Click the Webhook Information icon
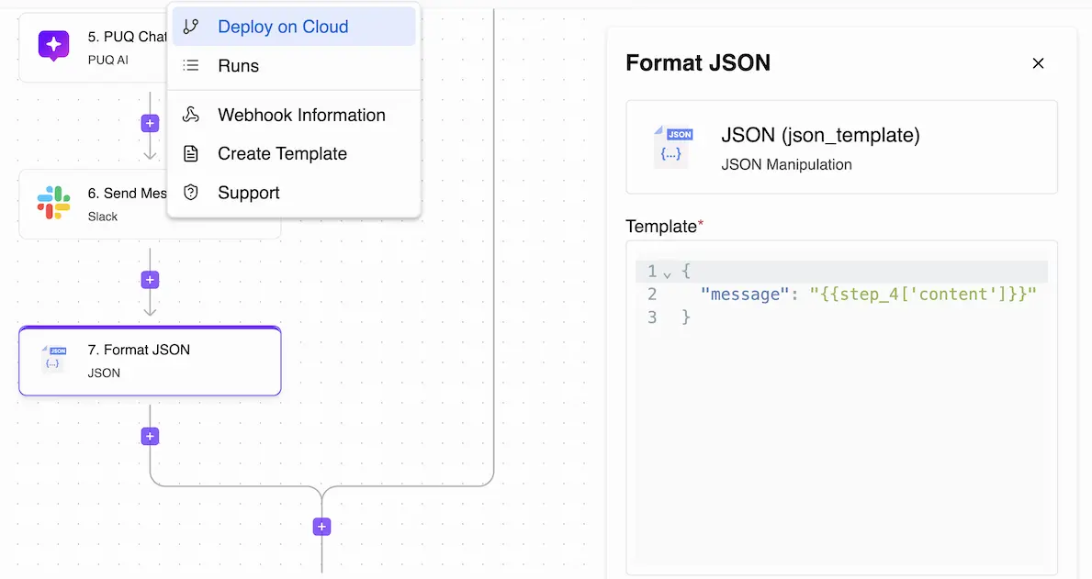The width and height of the screenshot is (1092, 579). coord(191,115)
